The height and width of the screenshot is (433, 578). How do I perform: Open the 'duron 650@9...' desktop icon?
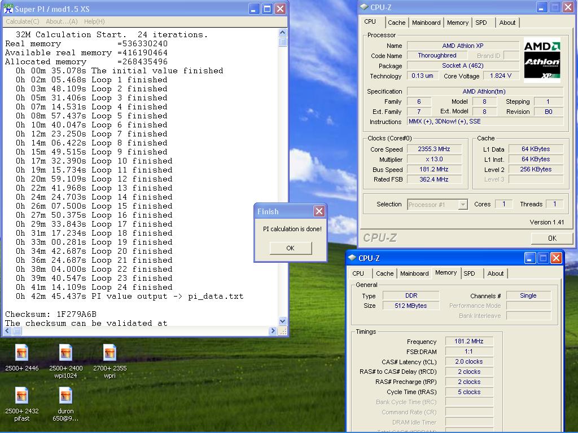65,396
